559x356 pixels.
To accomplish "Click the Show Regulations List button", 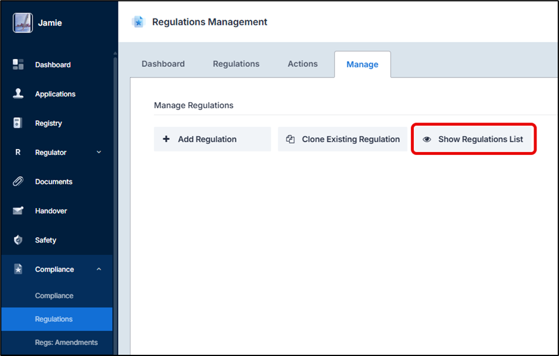I will coord(474,139).
